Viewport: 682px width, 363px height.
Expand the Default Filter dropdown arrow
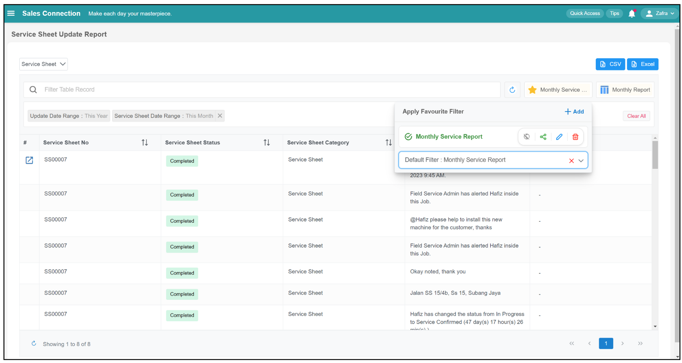pos(581,160)
